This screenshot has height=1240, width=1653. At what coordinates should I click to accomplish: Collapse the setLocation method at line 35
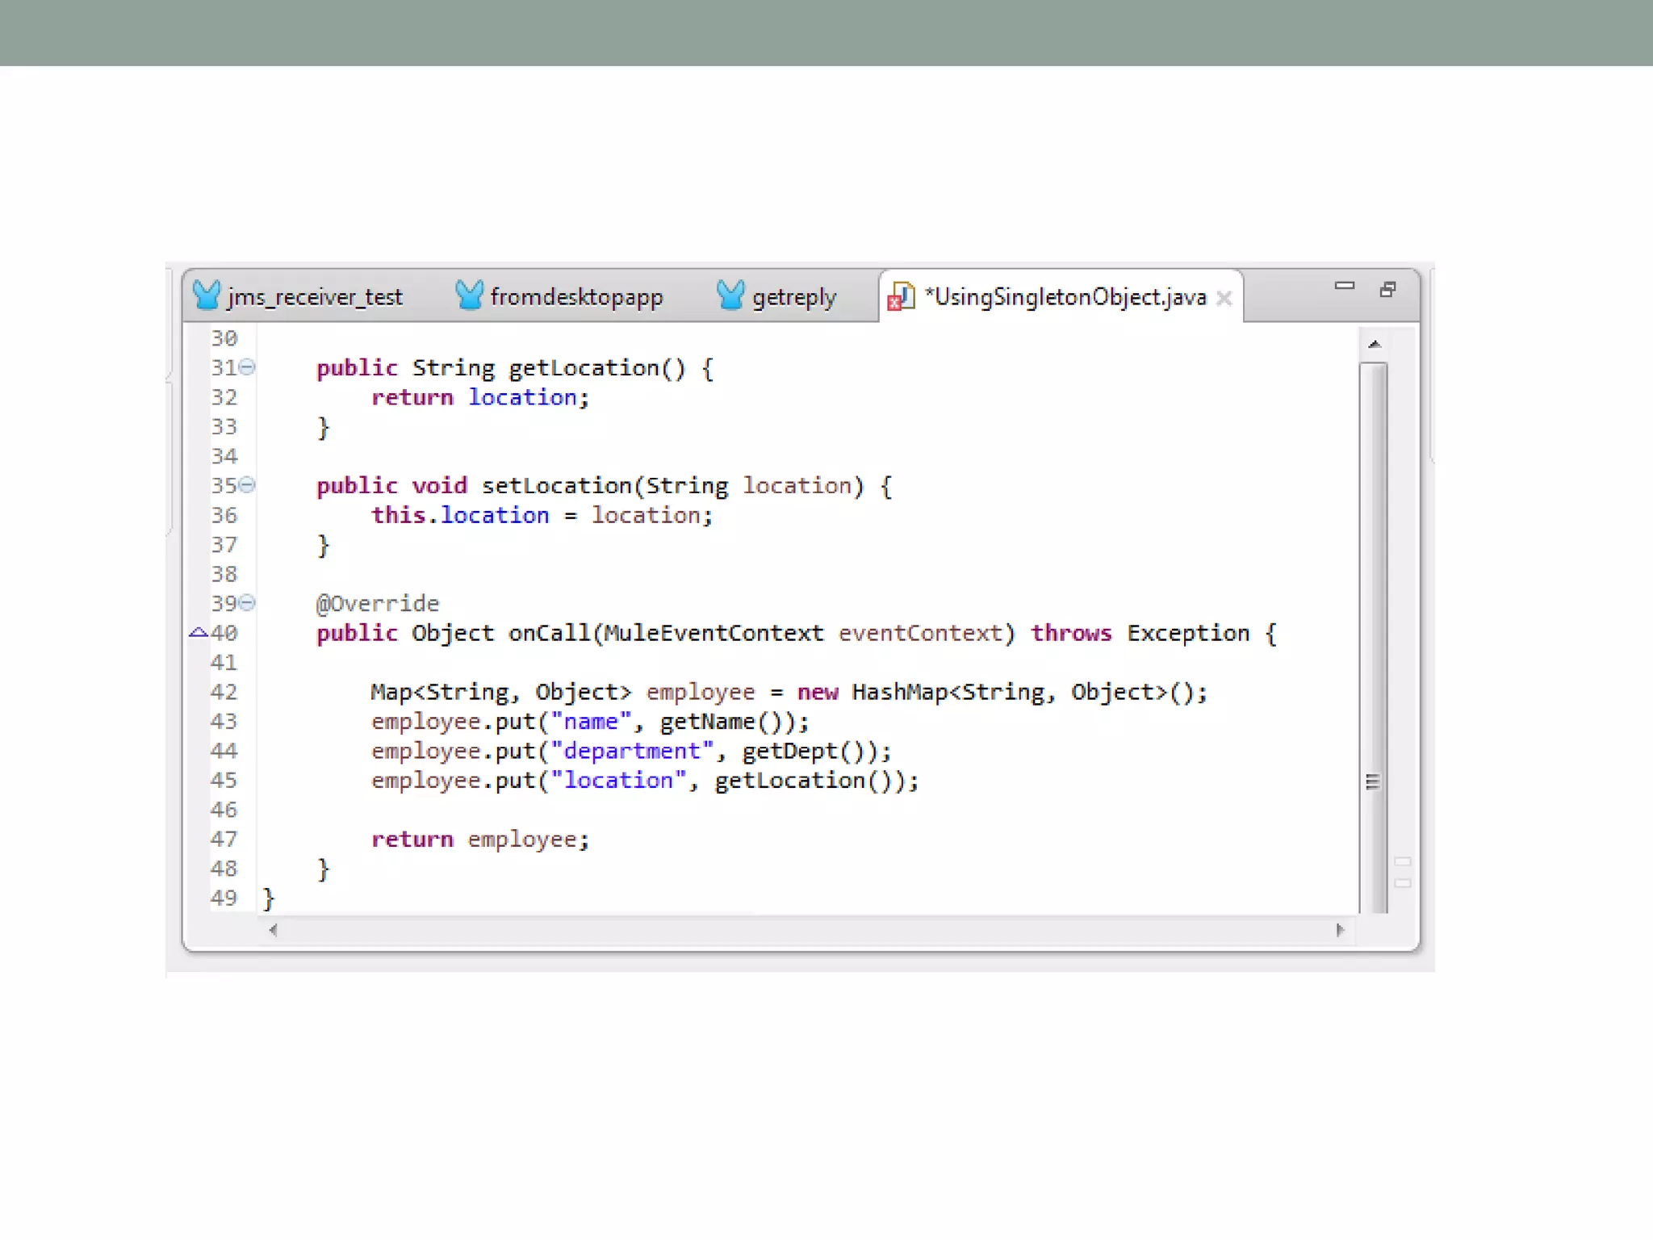pyautogui.click(x=248, y=485)
